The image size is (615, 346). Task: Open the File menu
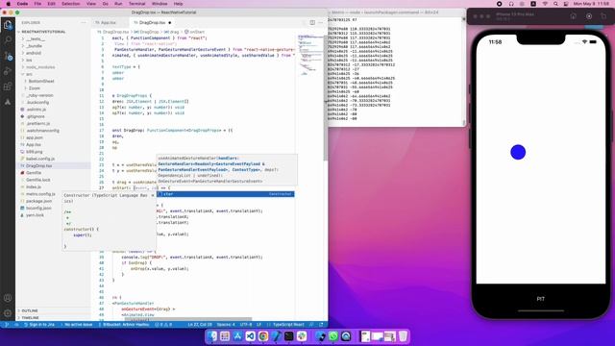[x=37, y=4]
